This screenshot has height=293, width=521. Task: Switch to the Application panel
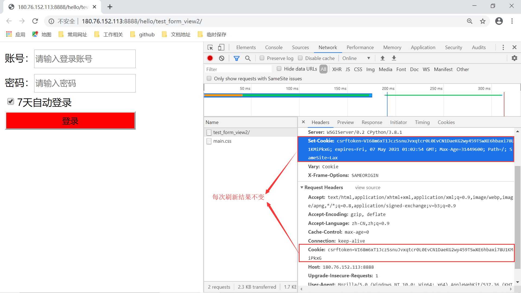pos(423,47)
